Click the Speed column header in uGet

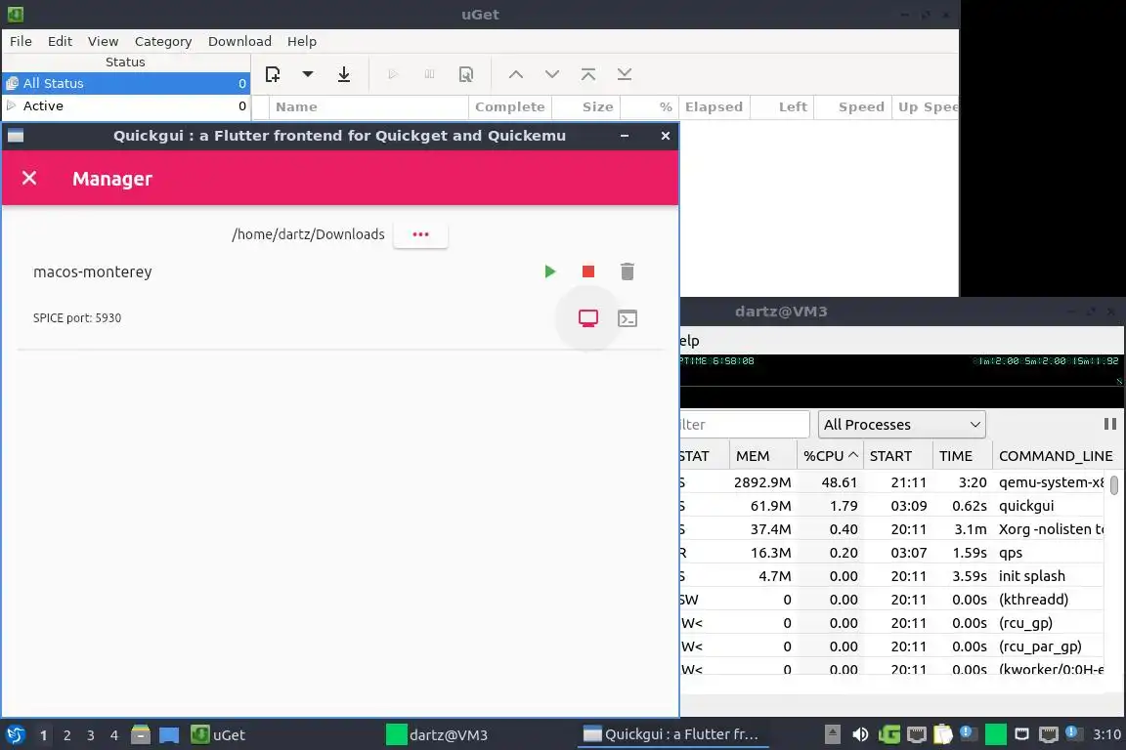pyautogui.click(x=852, y=107)
